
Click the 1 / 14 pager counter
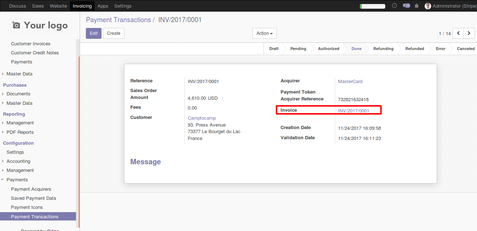(445, 33)
